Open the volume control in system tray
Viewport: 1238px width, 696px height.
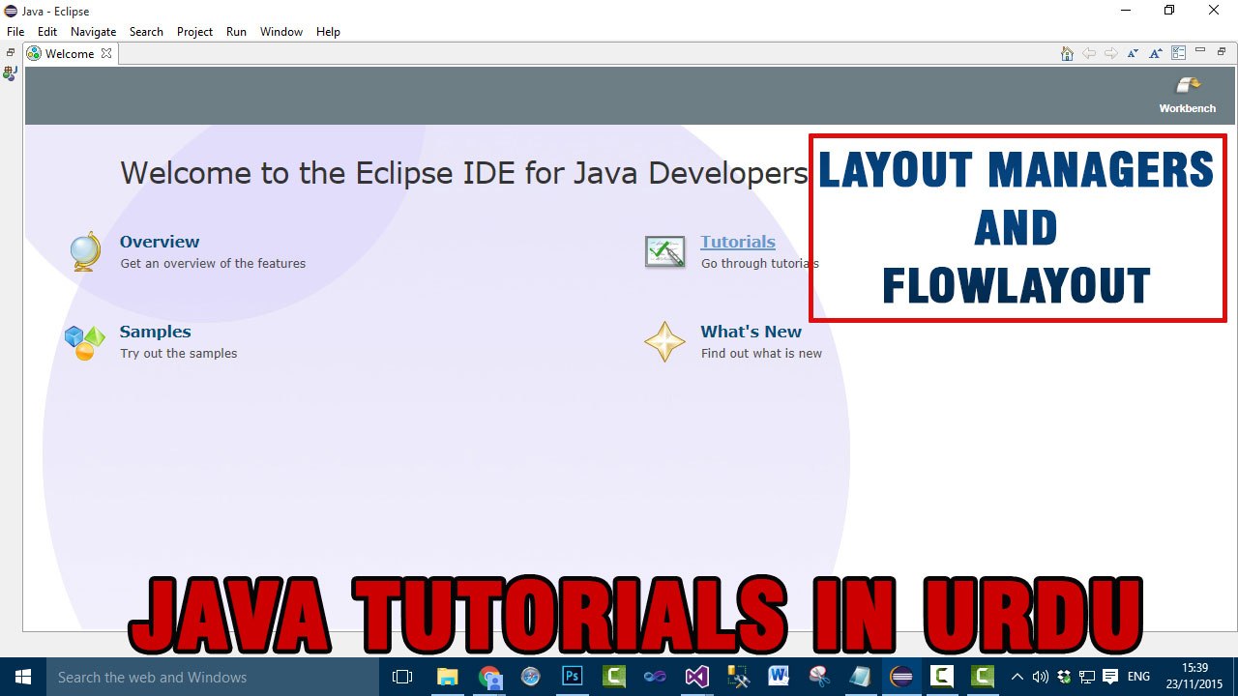(x=1042, y=677)
